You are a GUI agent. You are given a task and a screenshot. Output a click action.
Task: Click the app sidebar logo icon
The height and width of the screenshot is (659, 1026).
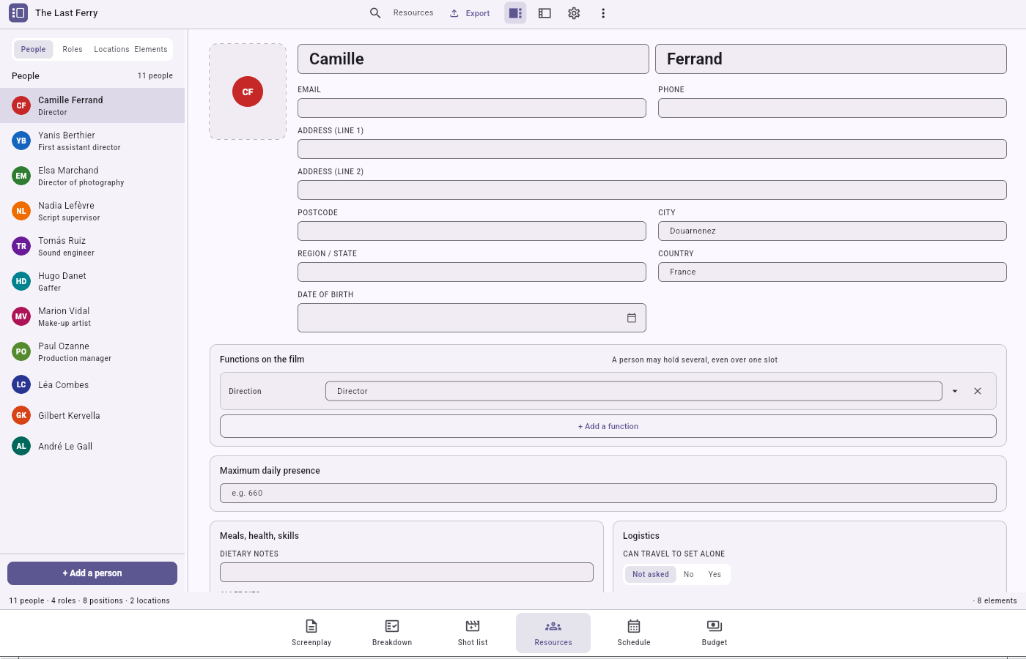coord(18,12)
